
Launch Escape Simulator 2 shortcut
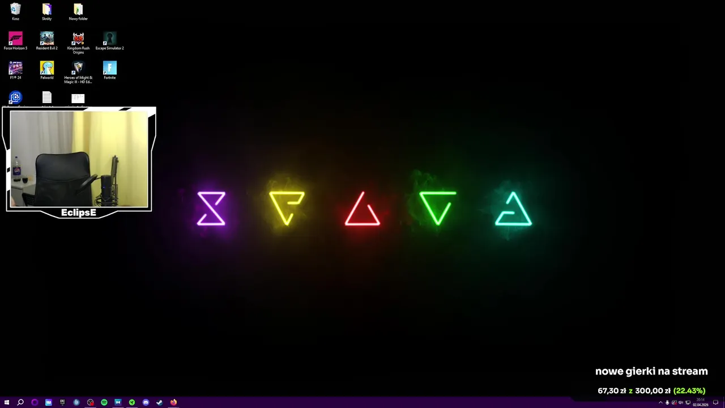(109, 41)
